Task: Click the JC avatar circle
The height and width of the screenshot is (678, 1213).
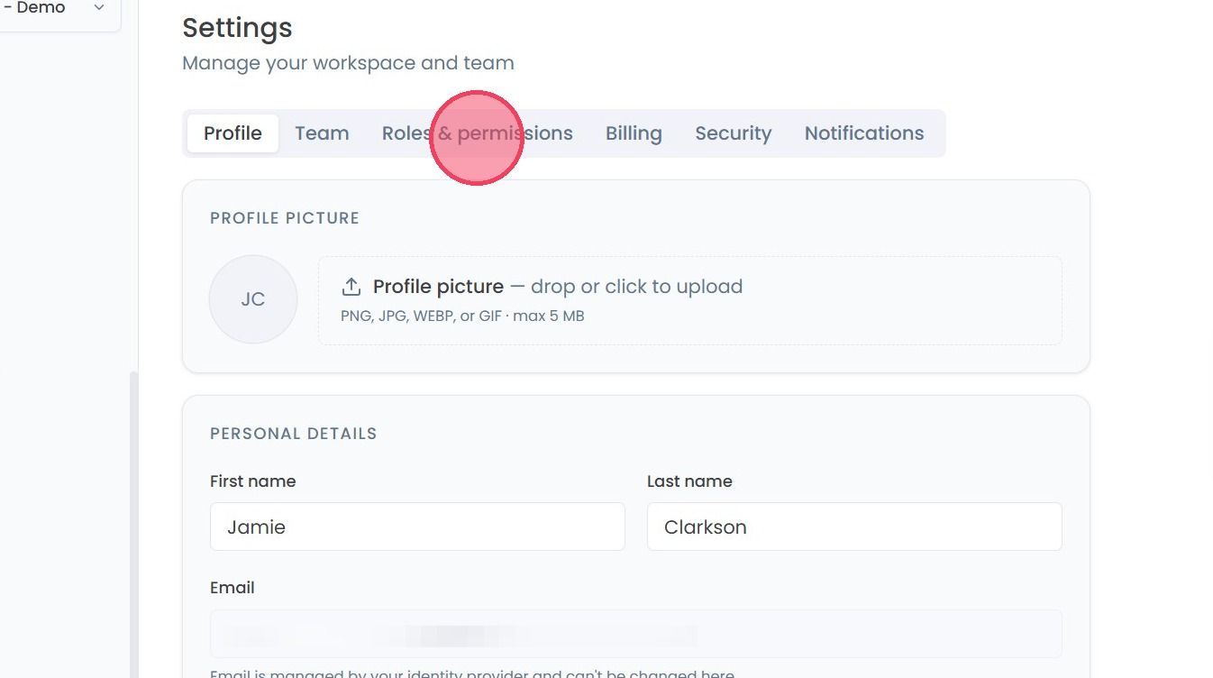Action: coord(253,299)
